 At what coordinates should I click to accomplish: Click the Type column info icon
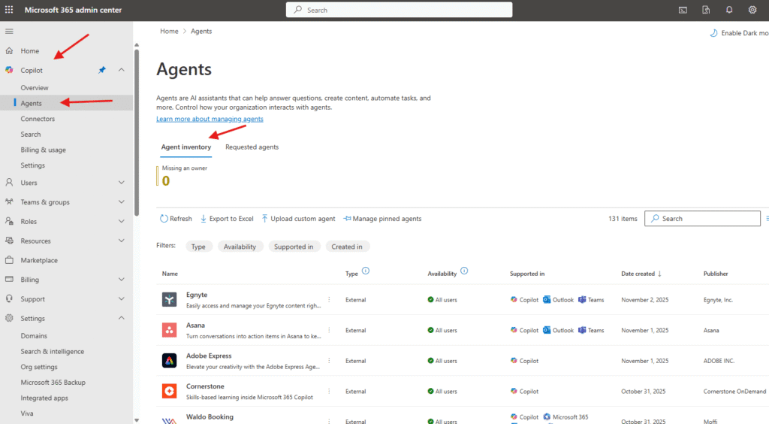click(x=366, y=271)
